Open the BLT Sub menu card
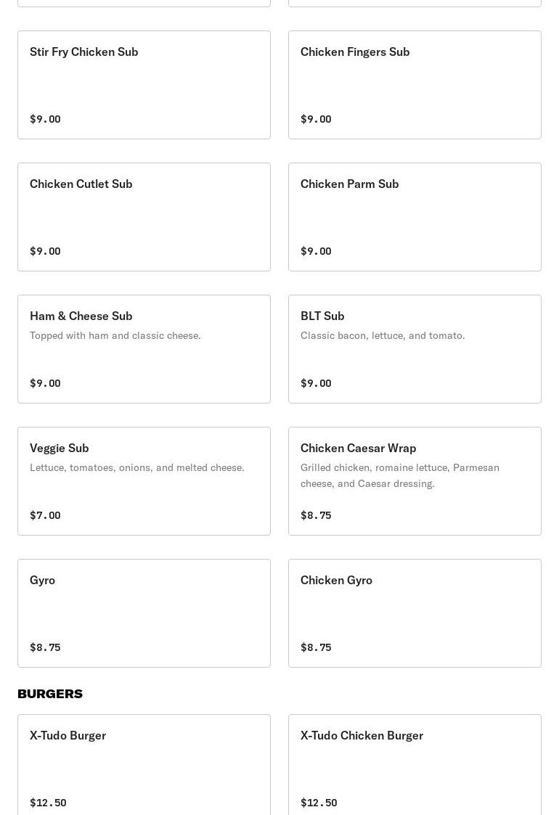 tap(415, 349)
